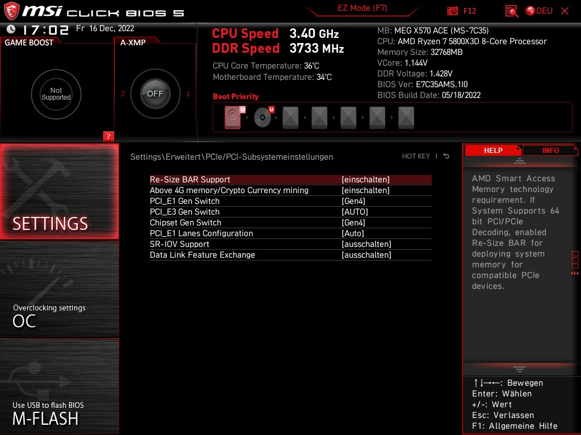Click the date Fr 16 Dec, 2022

point(105,28)
